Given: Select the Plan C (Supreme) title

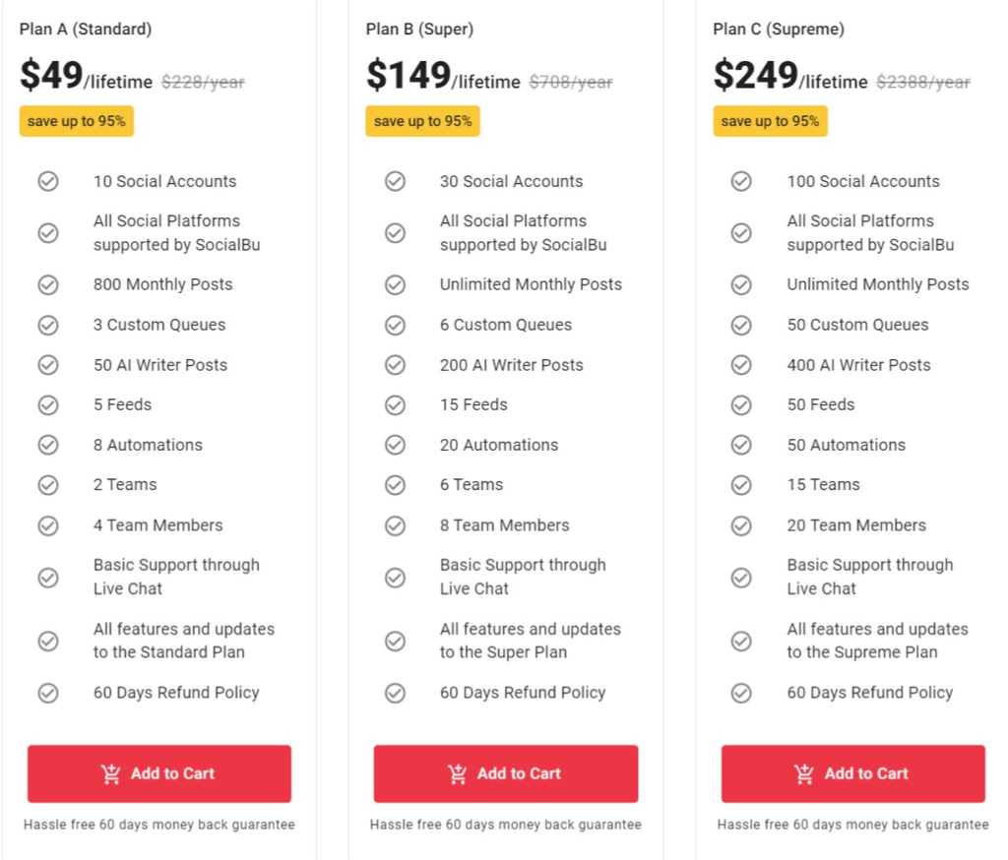Looking at the screenshot, I should [x=779, y=29].
